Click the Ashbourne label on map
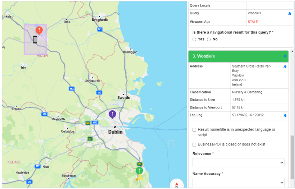The height and width of the screenshot is (189, 295). pyautogui.click(x=92, y=81)
